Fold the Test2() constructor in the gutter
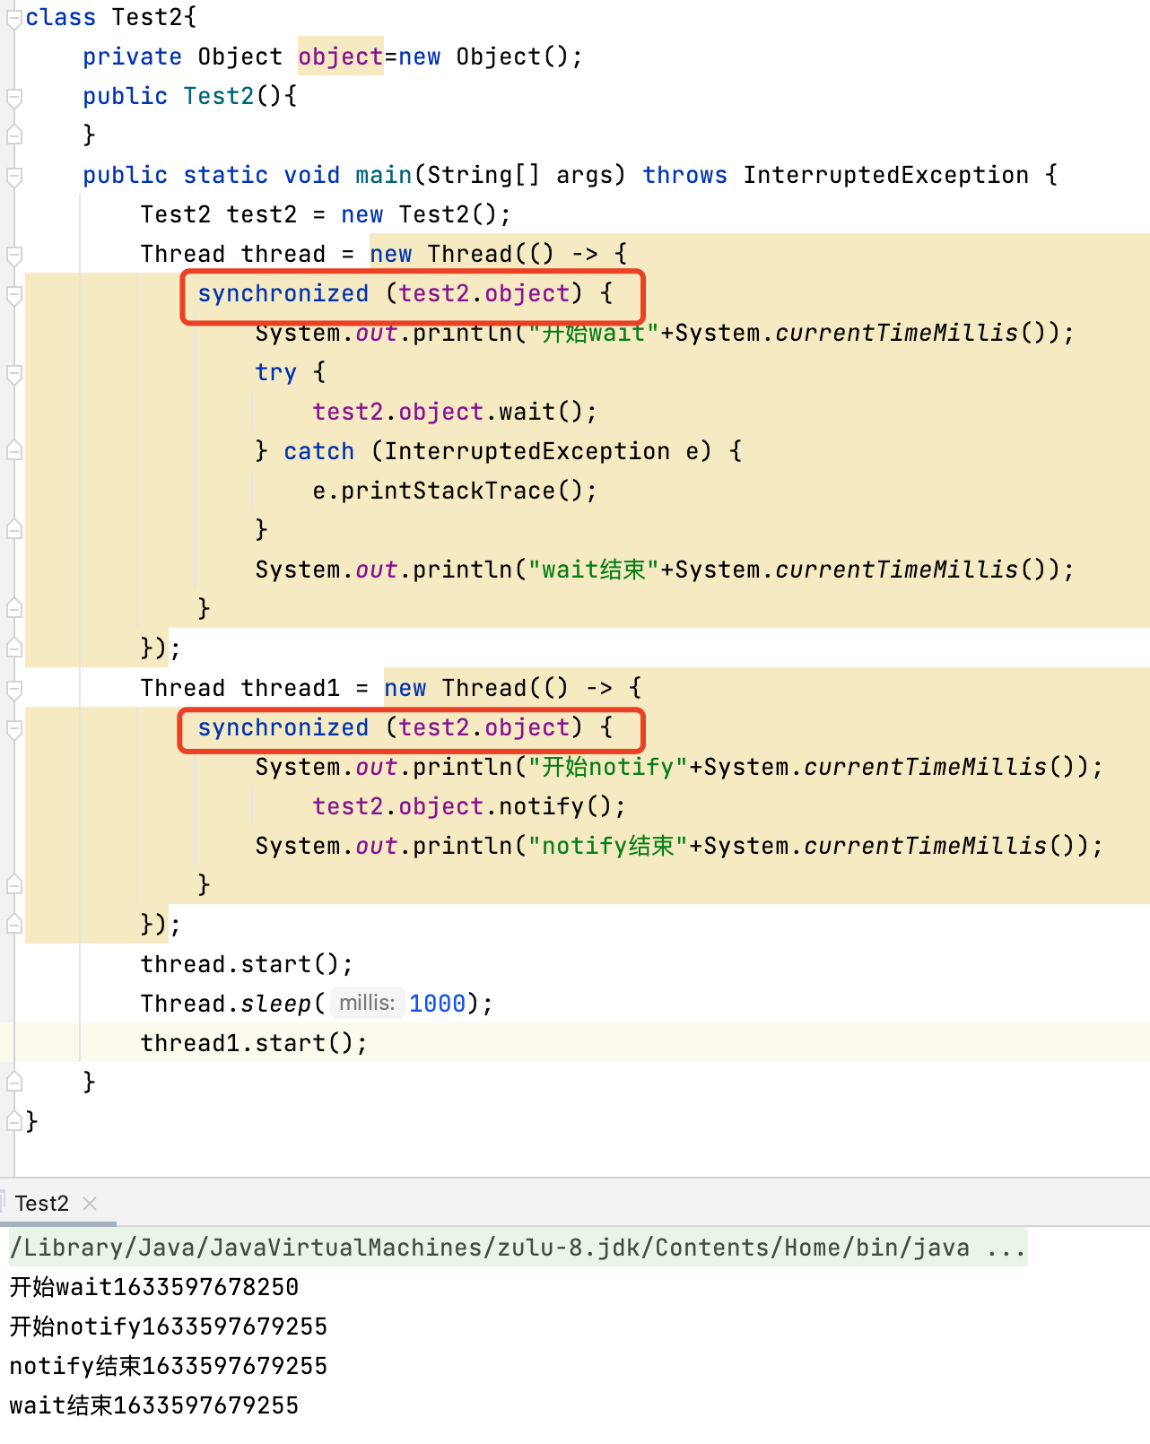The height and width of the screenshot is (1444, 1150). click(x=13, y=98)
